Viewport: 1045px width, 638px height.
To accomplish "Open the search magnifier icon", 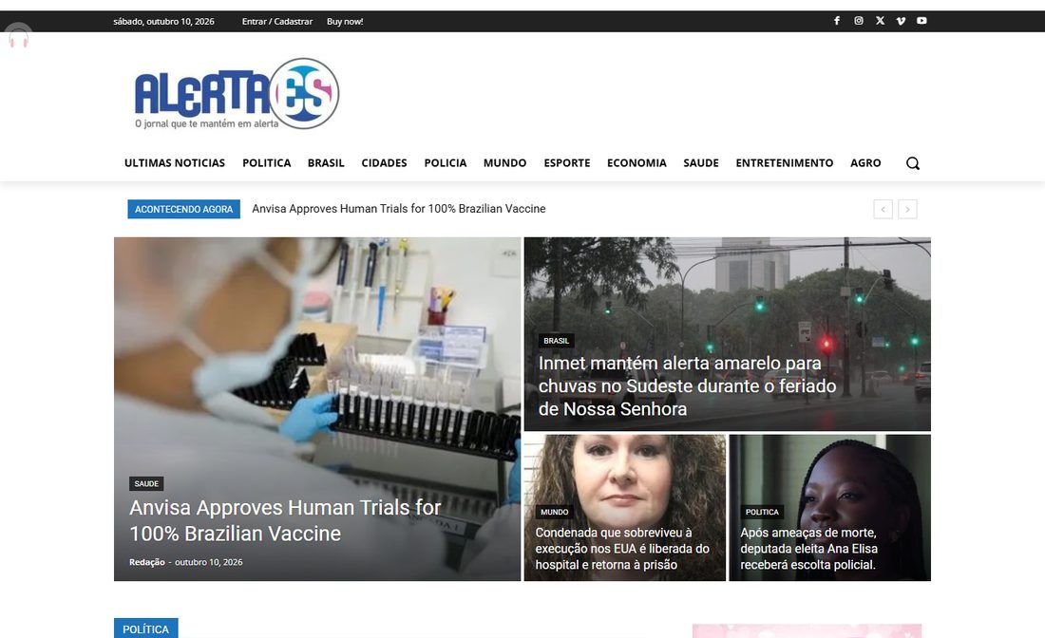I will point(912,163).
